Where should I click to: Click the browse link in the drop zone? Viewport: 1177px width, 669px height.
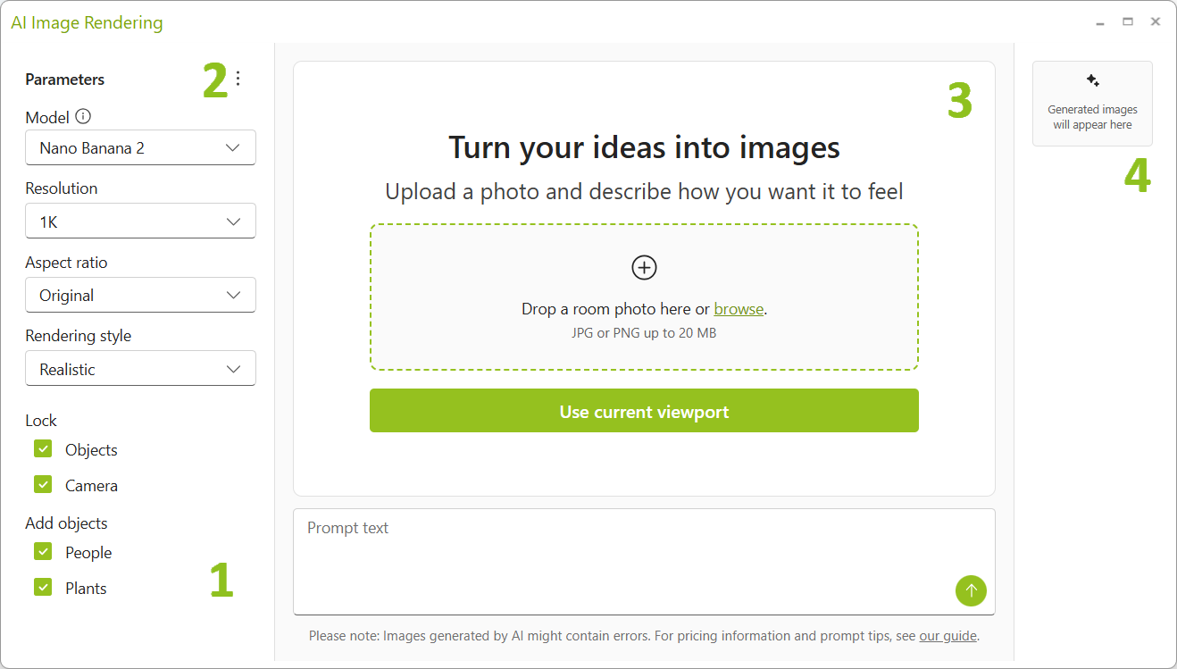point(739,309)
